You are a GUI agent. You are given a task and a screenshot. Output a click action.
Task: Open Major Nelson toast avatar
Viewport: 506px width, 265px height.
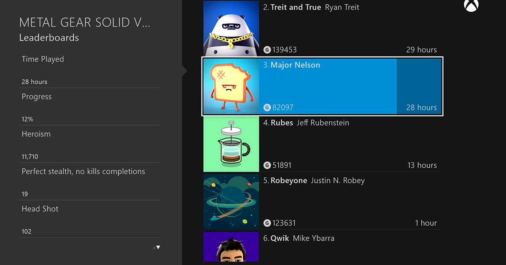pos(231,86)
